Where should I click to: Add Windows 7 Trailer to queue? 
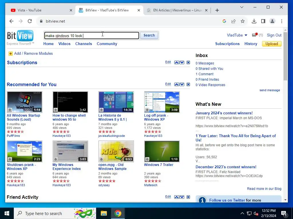[x=147, y=159]
